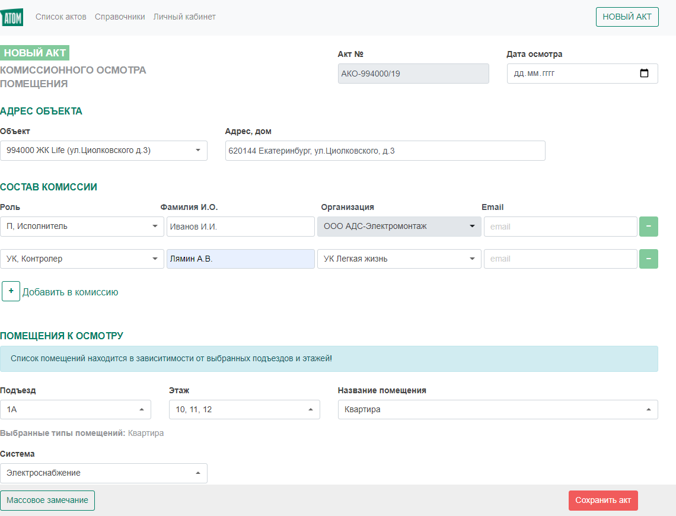Viewport: 676px width, 516px height.
Task: Click the plus icon to add commission member
Action: [x=11, y=291]
